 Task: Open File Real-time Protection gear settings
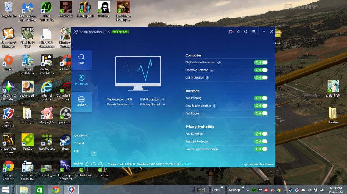point(219,62)
